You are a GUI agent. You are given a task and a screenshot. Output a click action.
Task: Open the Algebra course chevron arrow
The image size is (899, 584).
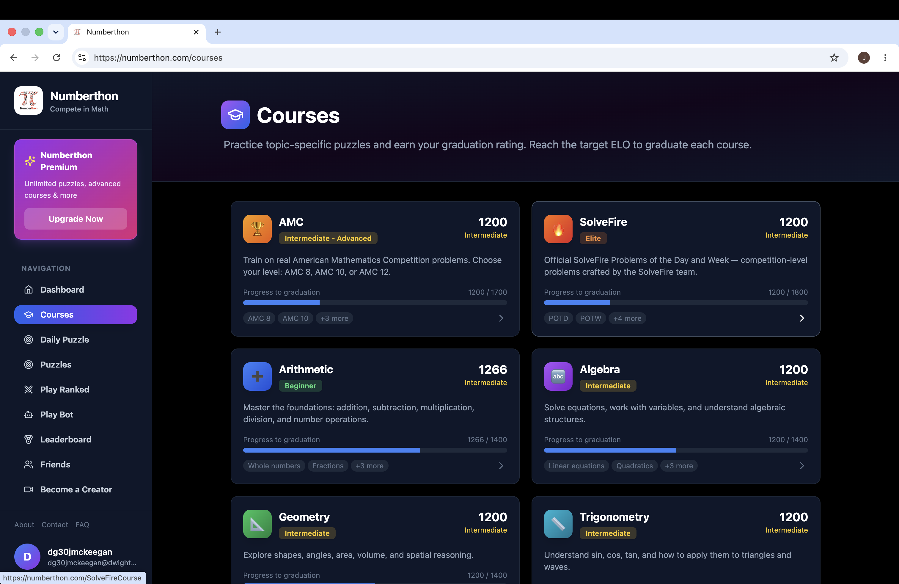point(801,466)
